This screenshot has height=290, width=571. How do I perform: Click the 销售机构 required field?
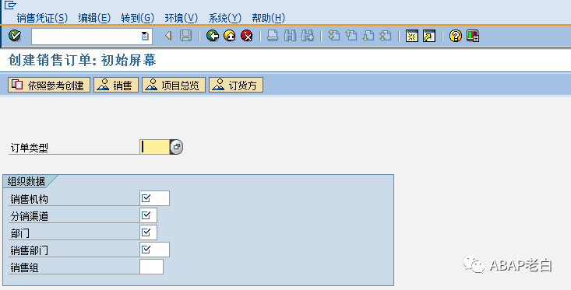[154, 198]
